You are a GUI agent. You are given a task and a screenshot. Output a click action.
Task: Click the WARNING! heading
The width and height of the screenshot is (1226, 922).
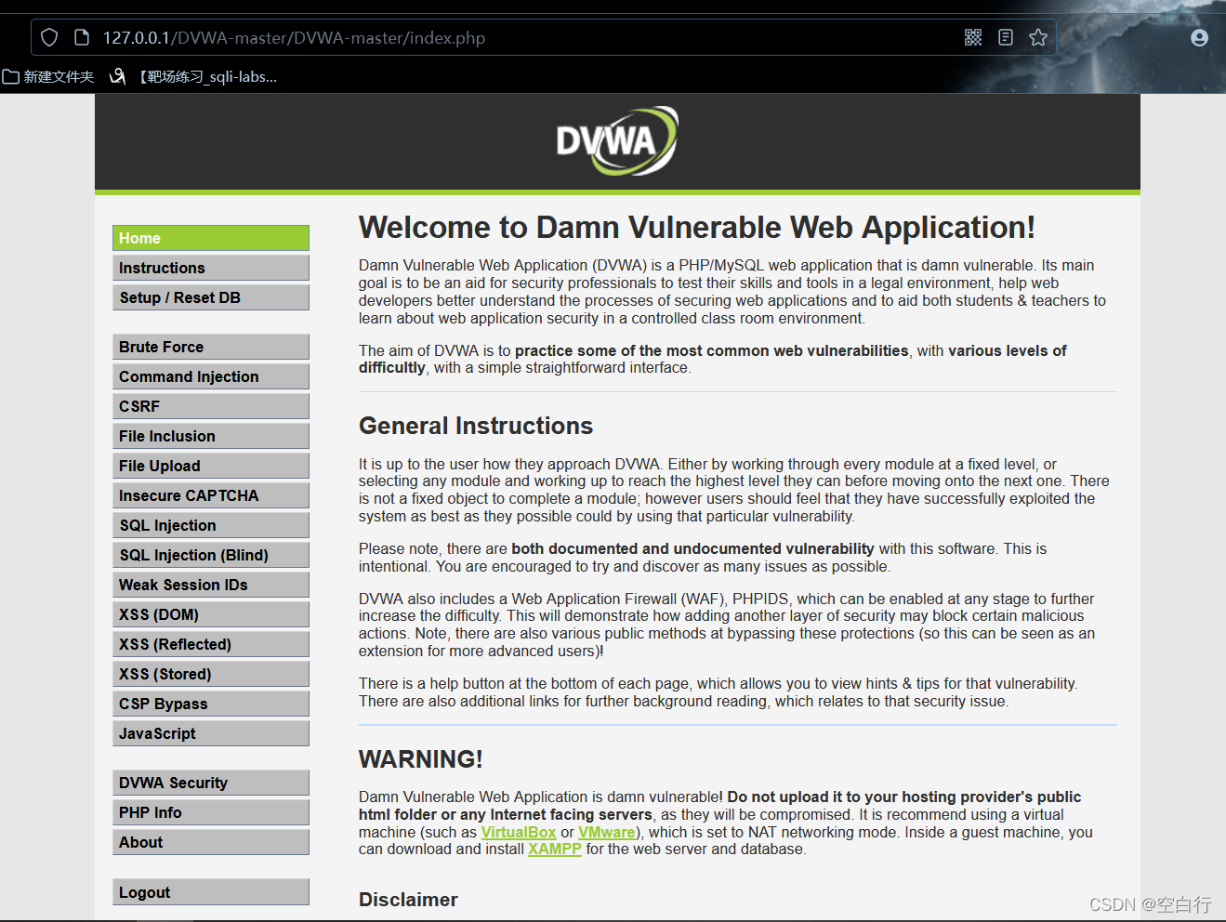[421, 759]
